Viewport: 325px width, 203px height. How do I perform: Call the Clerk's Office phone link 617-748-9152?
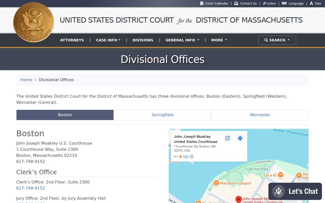[31, 188]
